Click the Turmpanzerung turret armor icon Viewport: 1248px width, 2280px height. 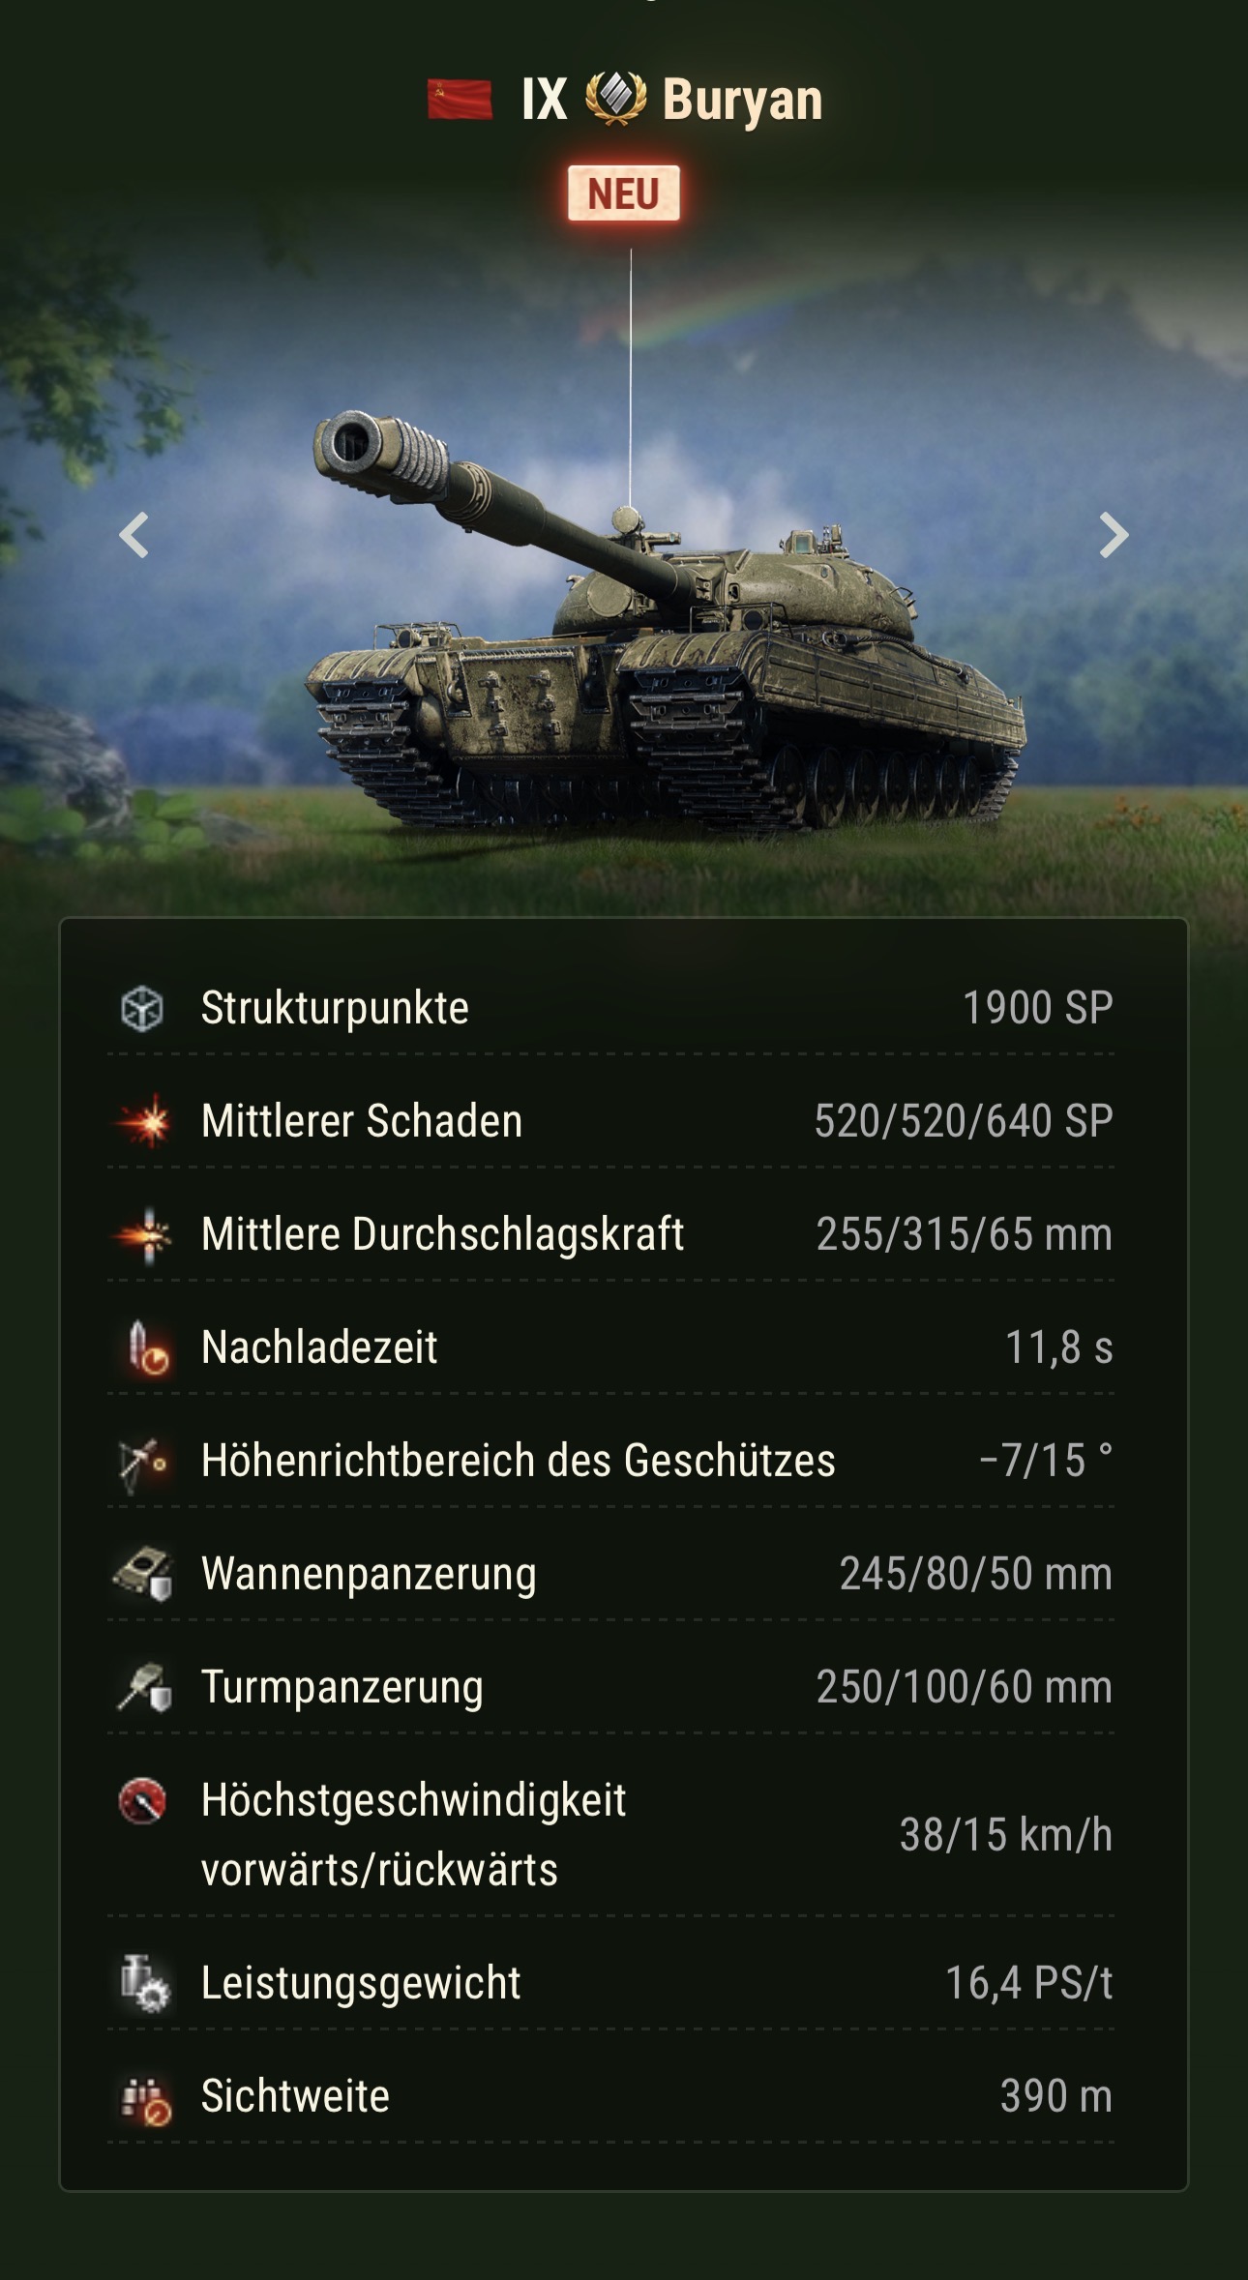coord(145,1688)
